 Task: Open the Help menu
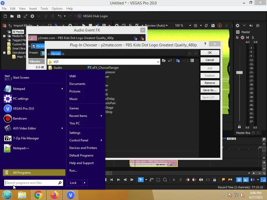coord(69,9)
